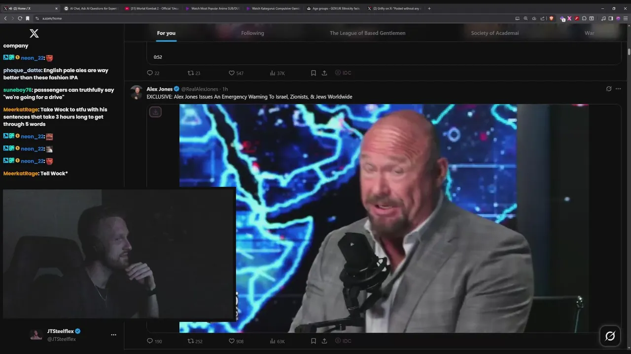Screen dimensions: 631x354
Task: Open floating Grok button at bottom right
Action: pyautogui.click(x=610, y=336)
